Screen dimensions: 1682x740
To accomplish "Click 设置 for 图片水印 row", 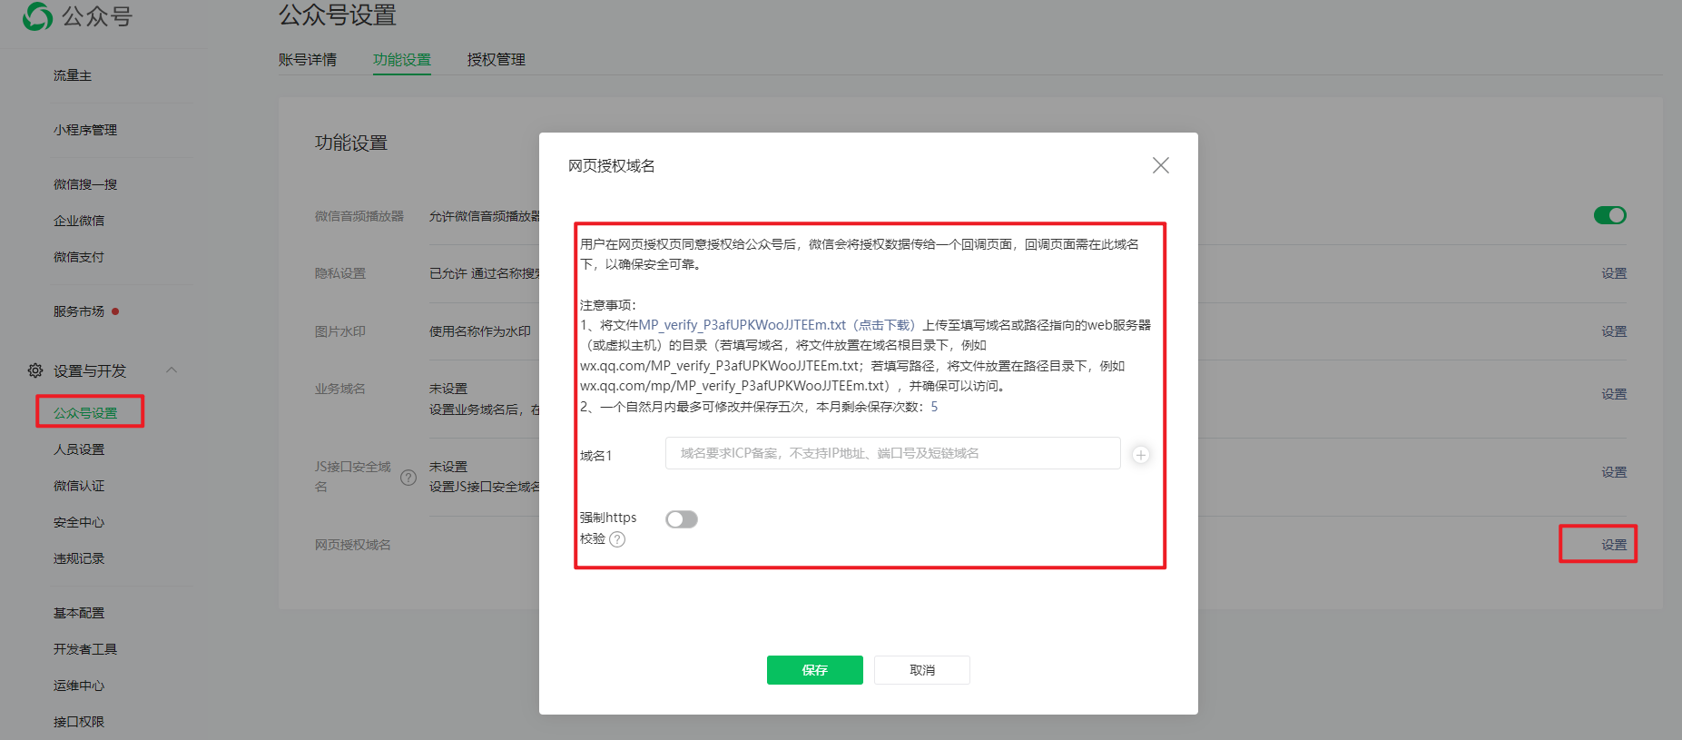I will [1614, 331].
